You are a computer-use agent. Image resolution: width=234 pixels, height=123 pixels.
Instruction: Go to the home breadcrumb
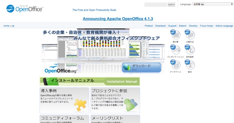(x=6, y=26)
